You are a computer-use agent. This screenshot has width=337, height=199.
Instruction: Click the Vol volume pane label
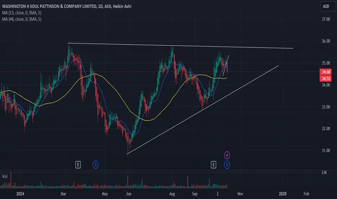click(x=5, y=177)
